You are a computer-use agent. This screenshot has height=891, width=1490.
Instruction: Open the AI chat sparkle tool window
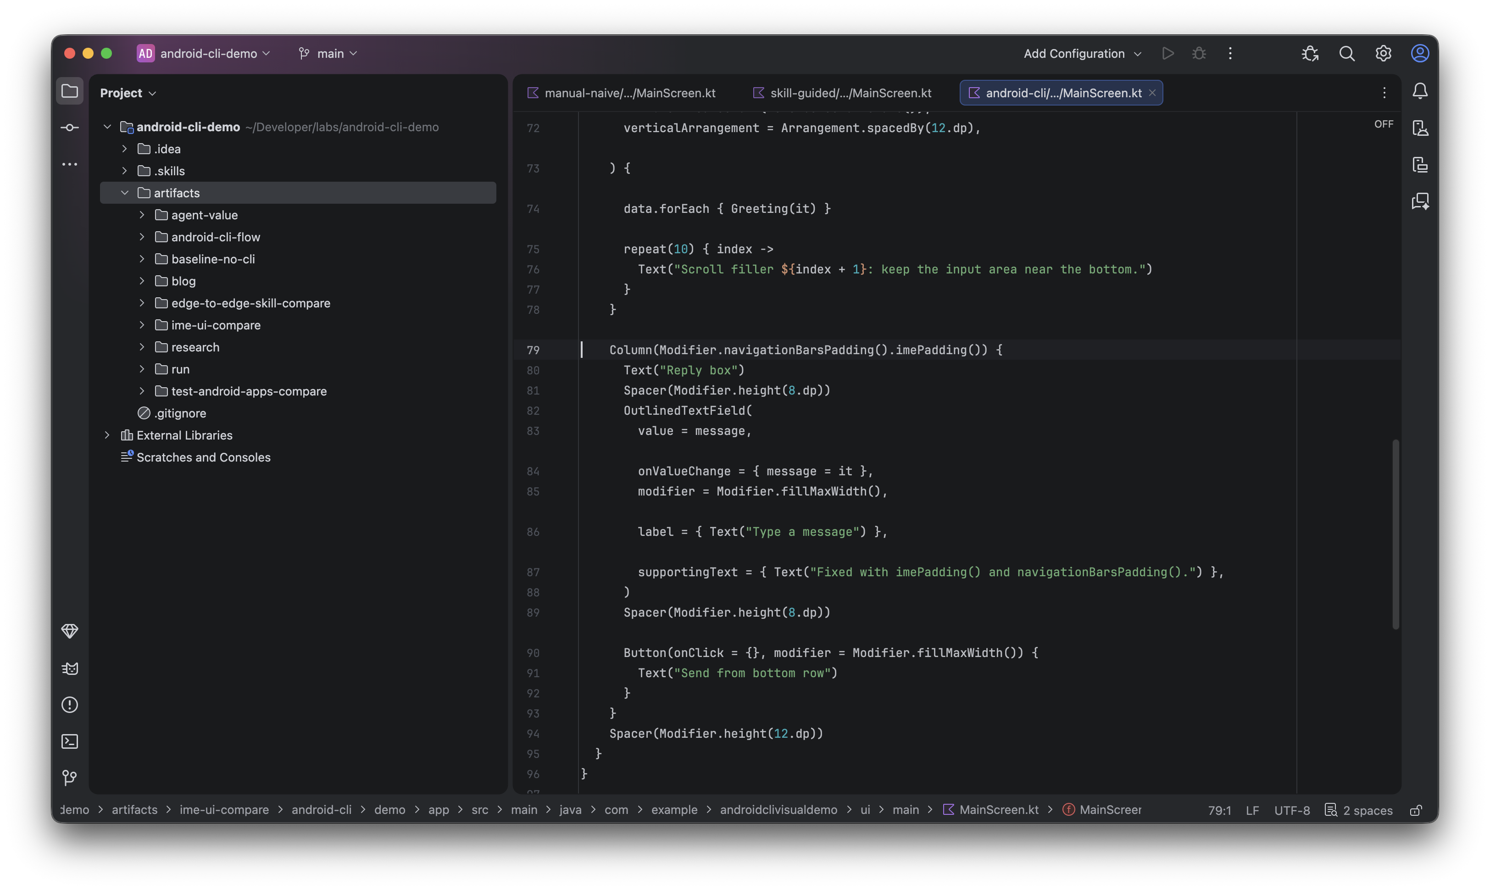1420,201
